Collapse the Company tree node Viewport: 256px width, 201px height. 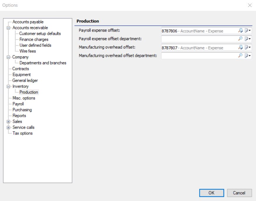click(8, 57)
